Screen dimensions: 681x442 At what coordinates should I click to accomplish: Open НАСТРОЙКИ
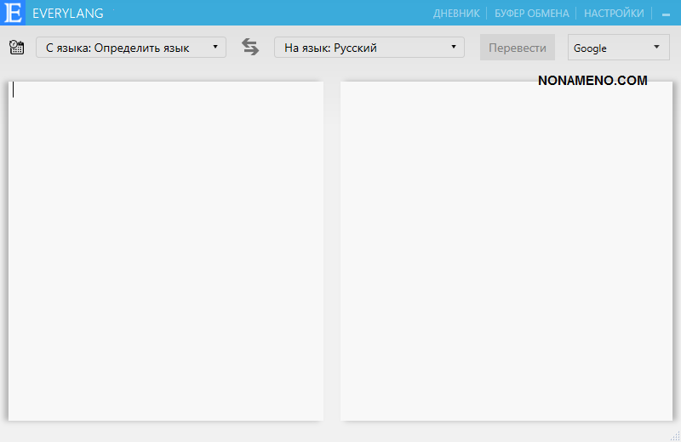614,14
